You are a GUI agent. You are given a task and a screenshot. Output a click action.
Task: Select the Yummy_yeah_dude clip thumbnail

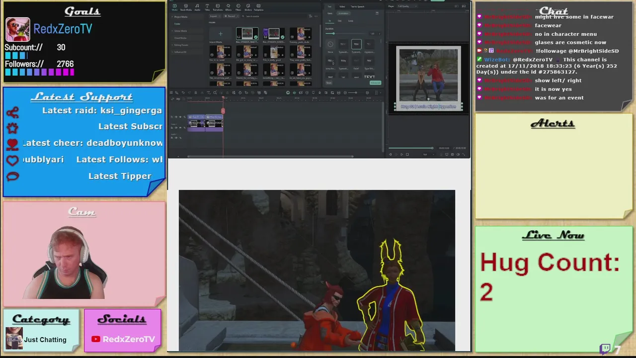click(x=301, y=34)
